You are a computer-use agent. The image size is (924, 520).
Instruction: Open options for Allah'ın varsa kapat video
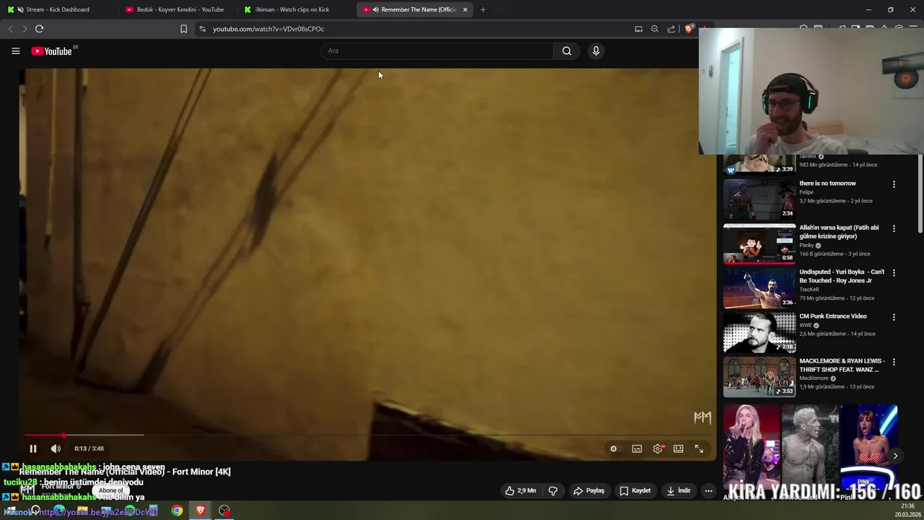(894, 228)
